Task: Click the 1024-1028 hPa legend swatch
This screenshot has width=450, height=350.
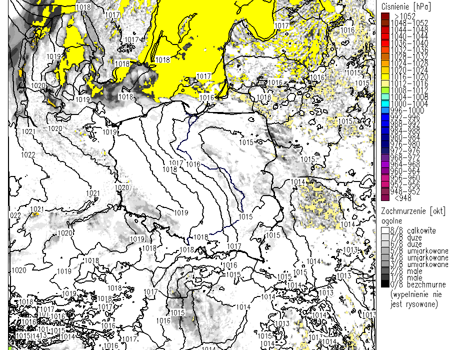Action: coord(385,63)
